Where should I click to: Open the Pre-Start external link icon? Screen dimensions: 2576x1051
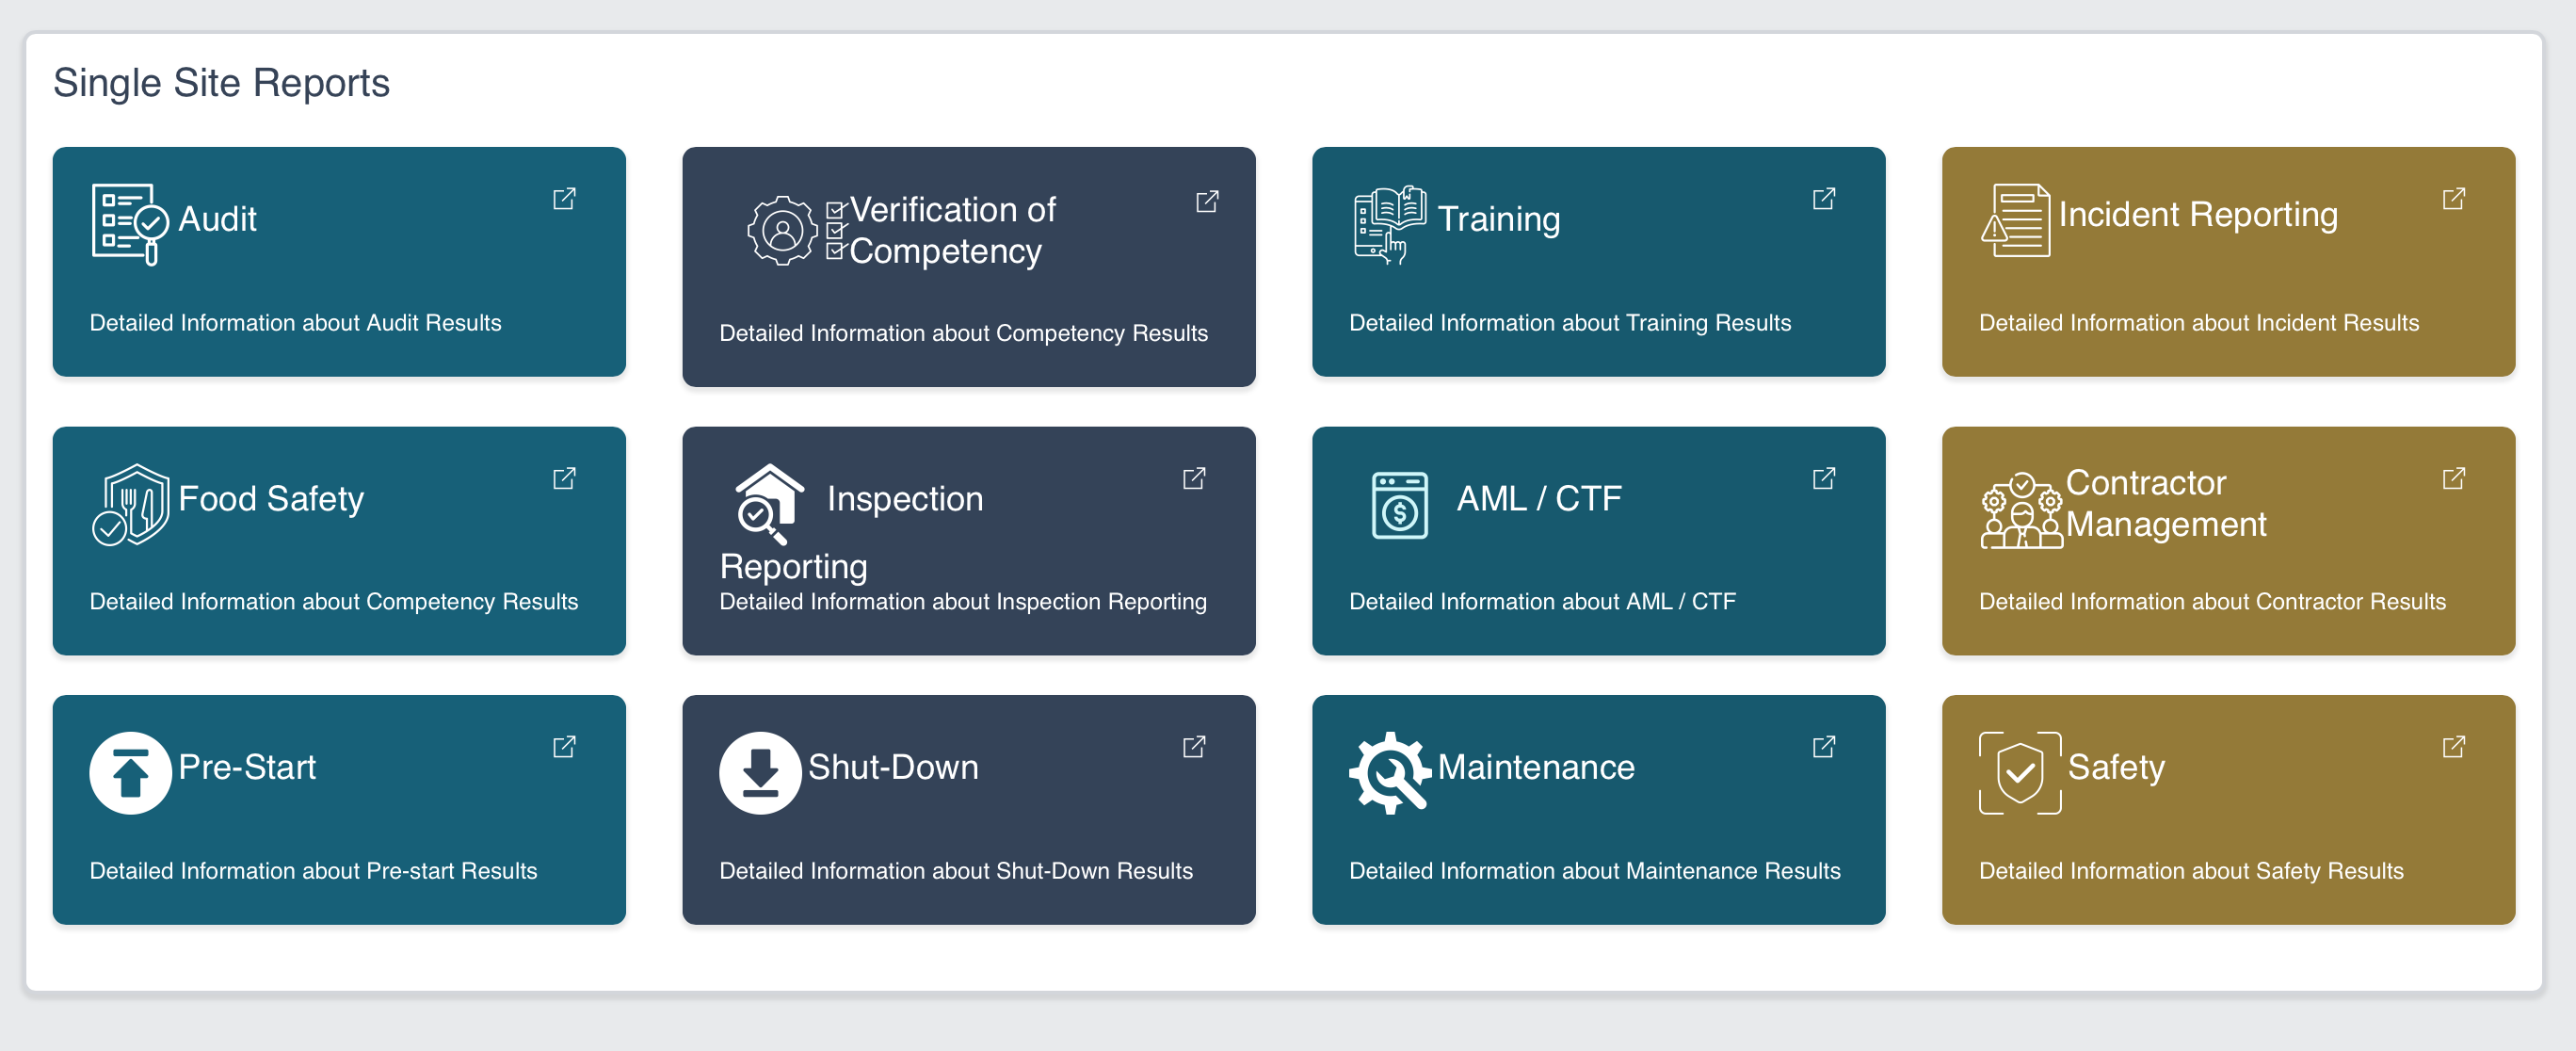[564, 747]
